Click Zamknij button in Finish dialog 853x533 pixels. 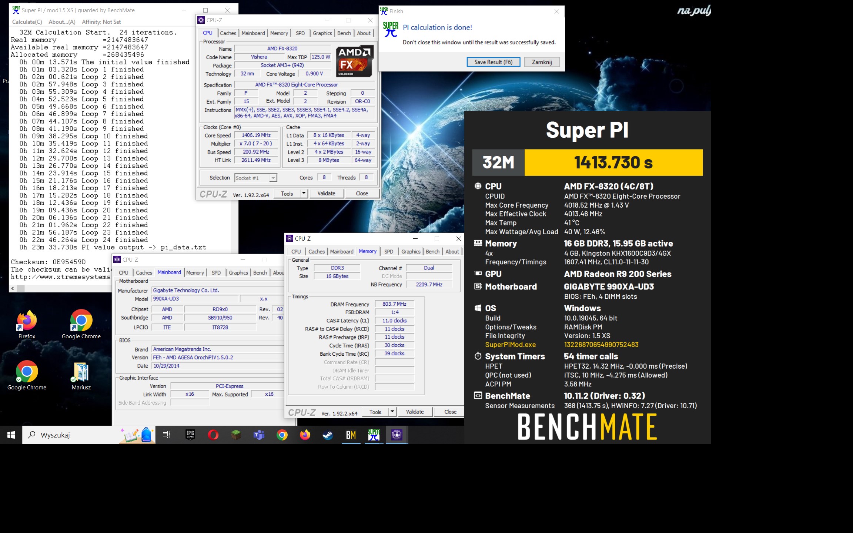click(542, 62)
